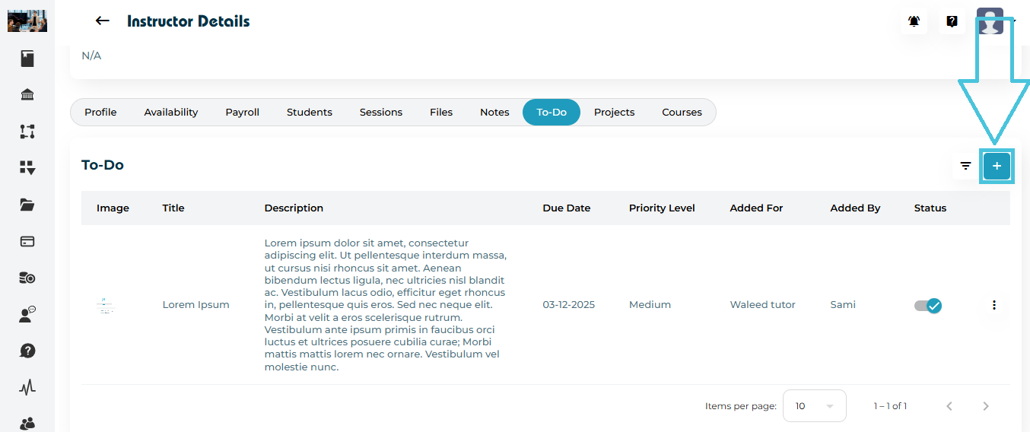The width and height of the screenshot is (1030, 432).
Task: Click the back arrow beside Instructor Details
Action: (103, 21)
